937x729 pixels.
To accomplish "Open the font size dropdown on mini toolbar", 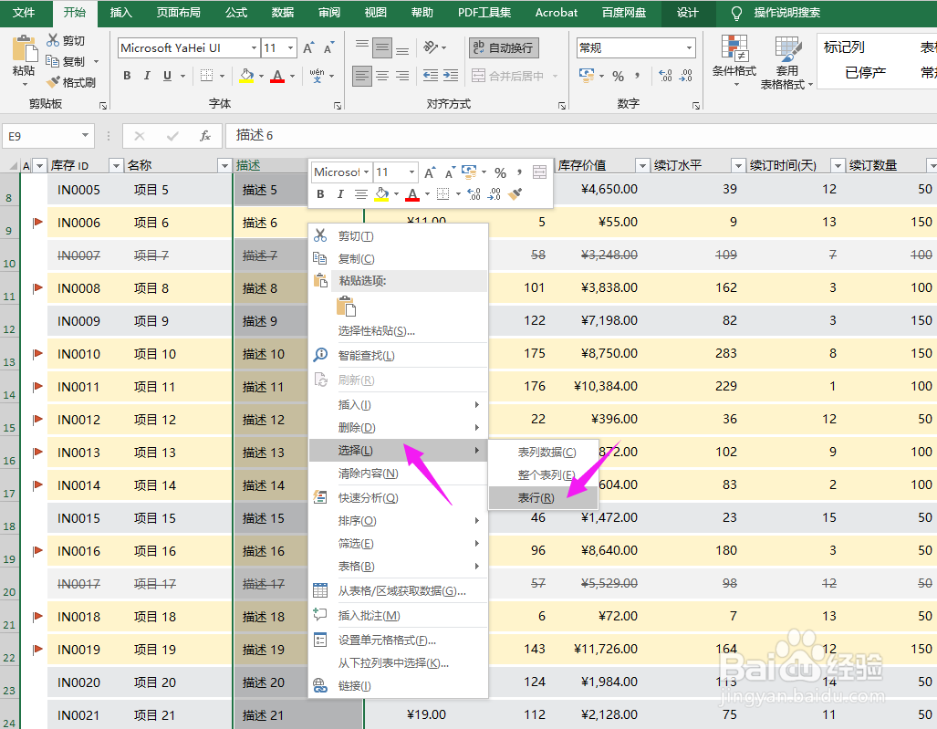I will [411, 172].
